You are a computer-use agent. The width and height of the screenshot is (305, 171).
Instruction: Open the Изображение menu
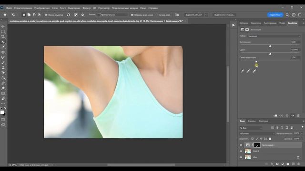[42, 8]
